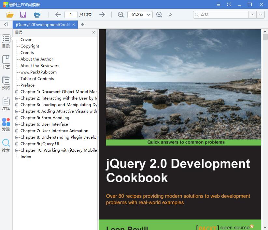The image size is (268, 230).
Task: Navigate back with the left arrow
Action: point(58,14)
